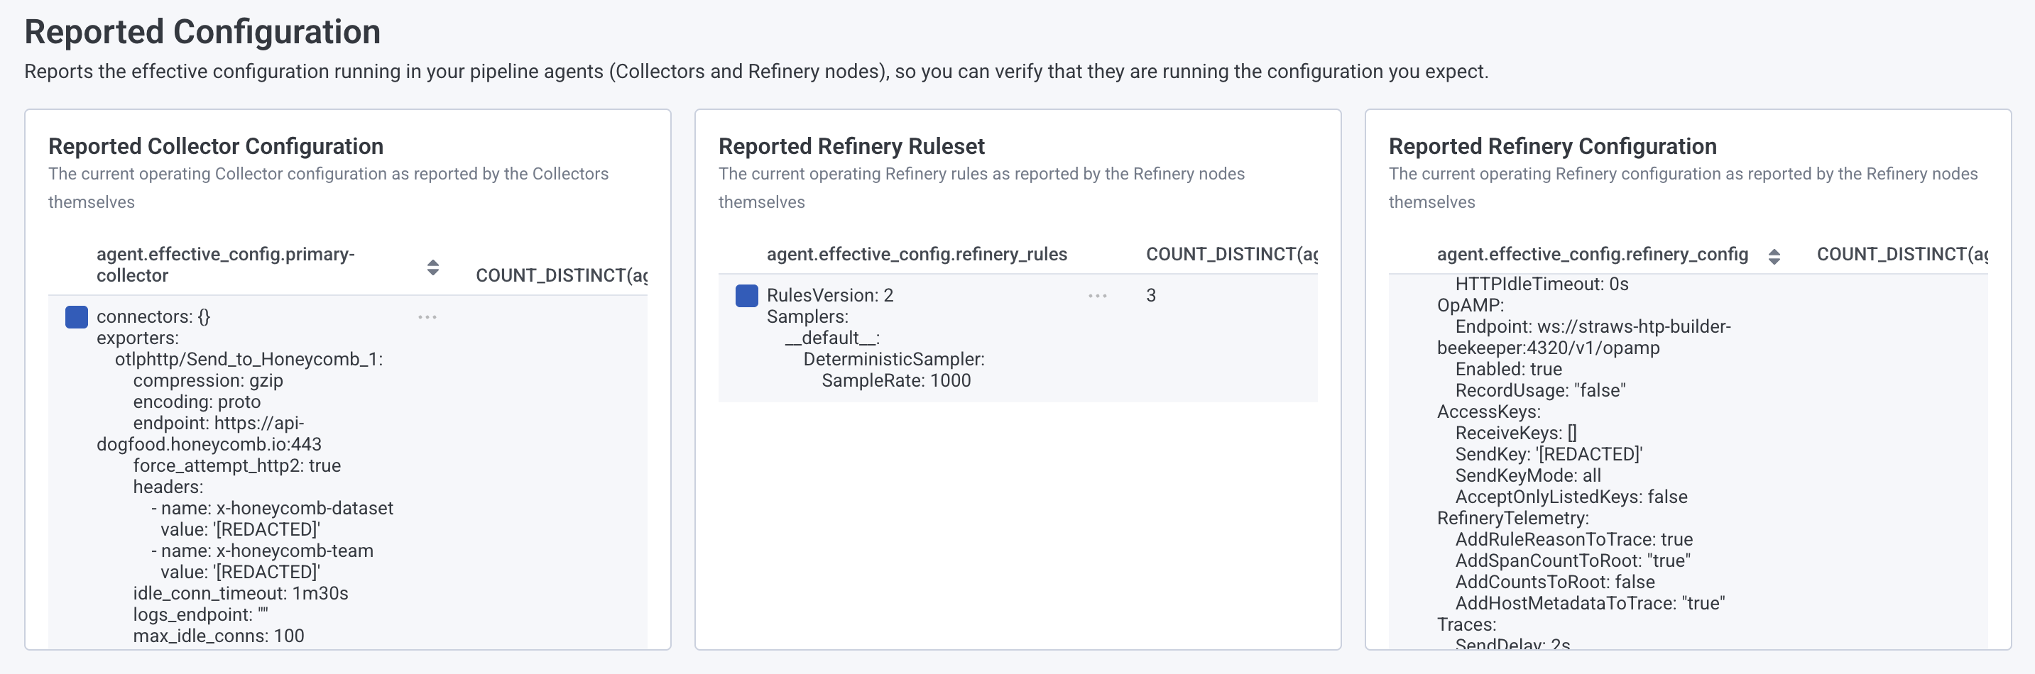Toggle sorting on the refinery_rules column
The width and height of the screenshot is (2035, 674).
pyautogui.click(x=917, y=254)
